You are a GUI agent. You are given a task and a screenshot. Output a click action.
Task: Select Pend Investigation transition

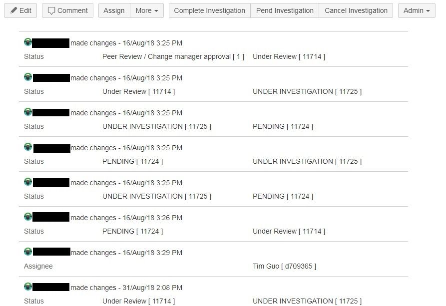285,10
